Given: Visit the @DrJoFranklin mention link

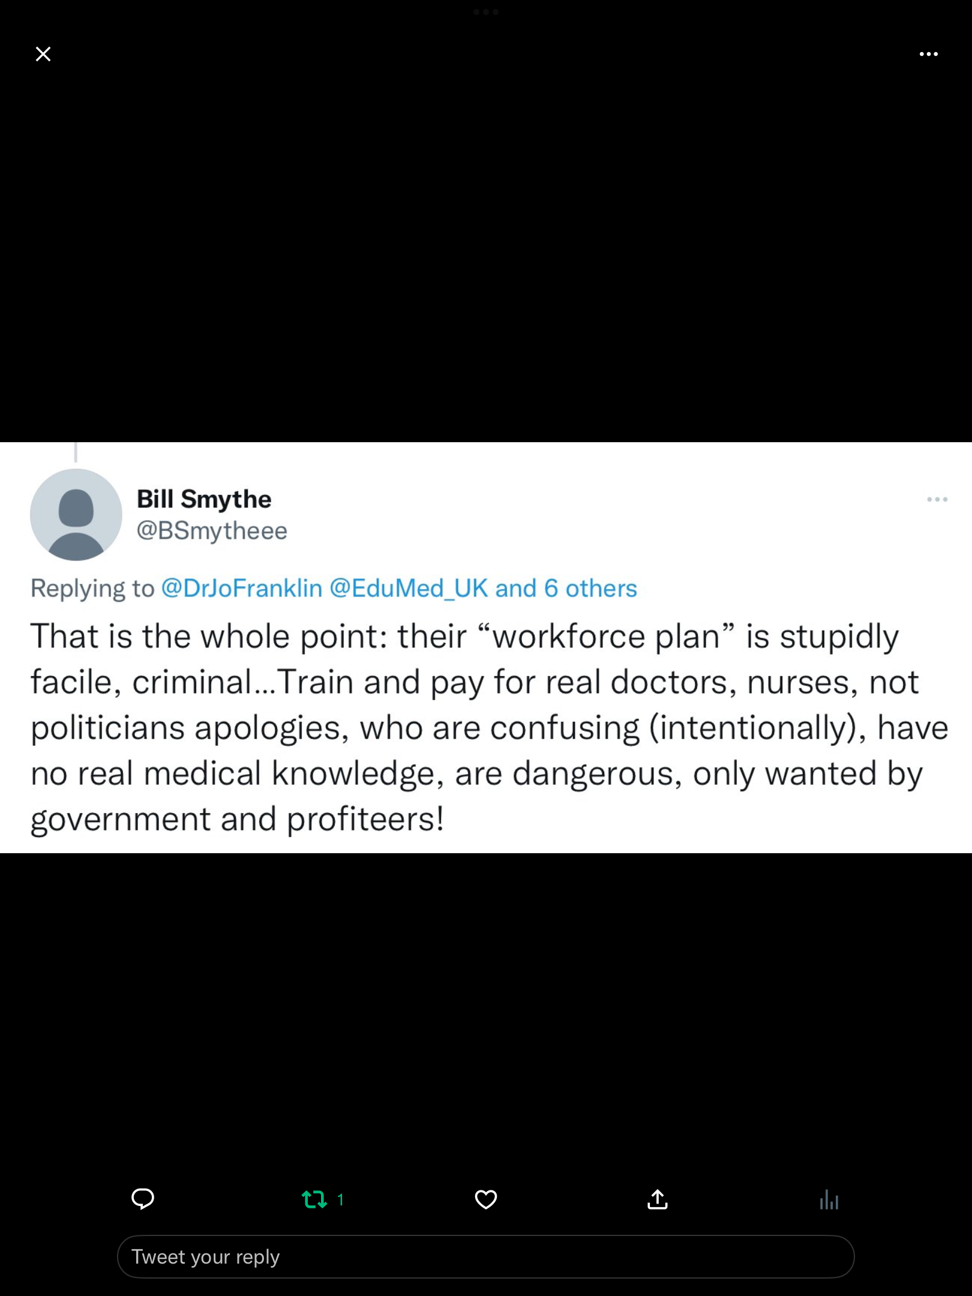Looking at the screenshot, I should click(x=242, y=588).
